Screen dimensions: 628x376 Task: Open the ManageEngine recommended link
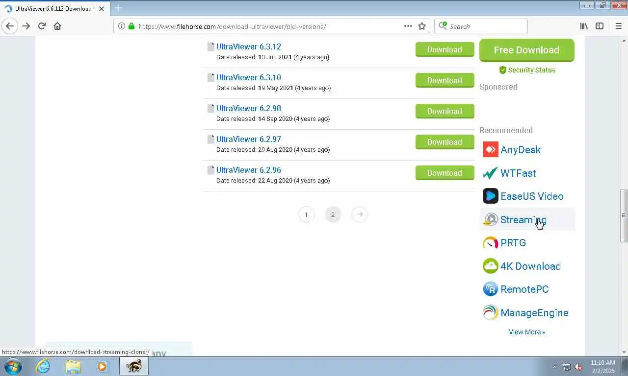pyautogui.click(x=534, y=312)
